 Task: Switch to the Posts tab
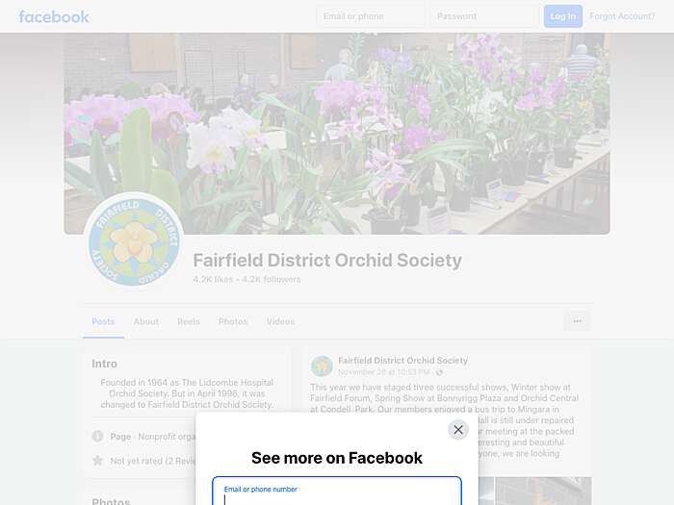[103, 321]
